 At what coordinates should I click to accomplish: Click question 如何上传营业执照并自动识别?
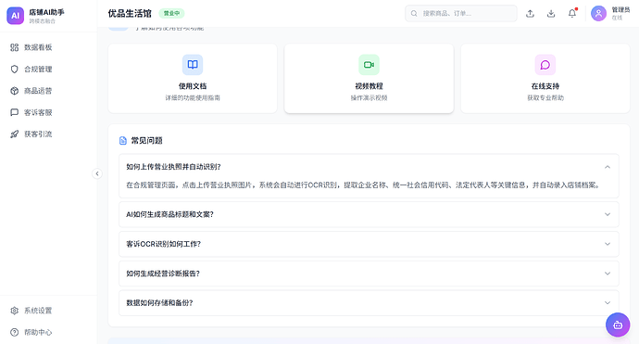(173, 167)
